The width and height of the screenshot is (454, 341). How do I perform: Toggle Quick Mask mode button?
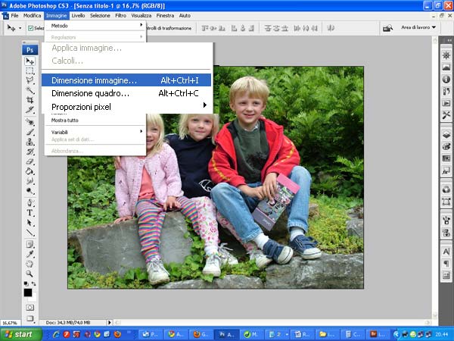point(30,308)
